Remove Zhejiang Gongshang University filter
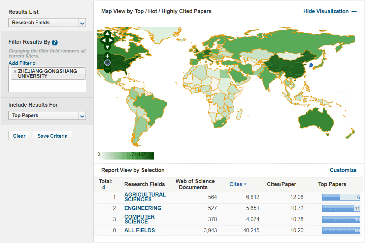The image size is (365, 243). [15, 71]
